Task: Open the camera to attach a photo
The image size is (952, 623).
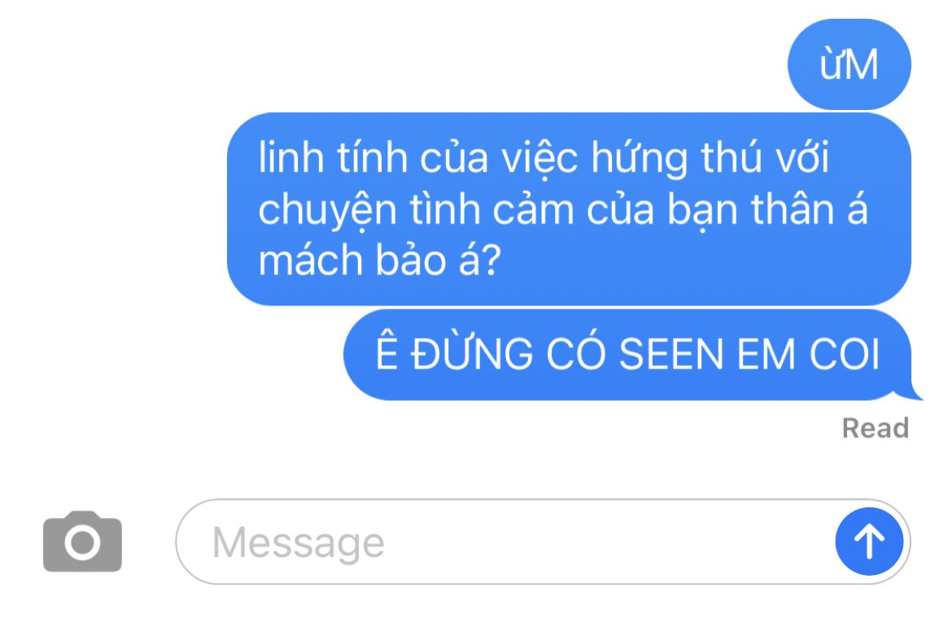Action: click(x=82, y=541)
